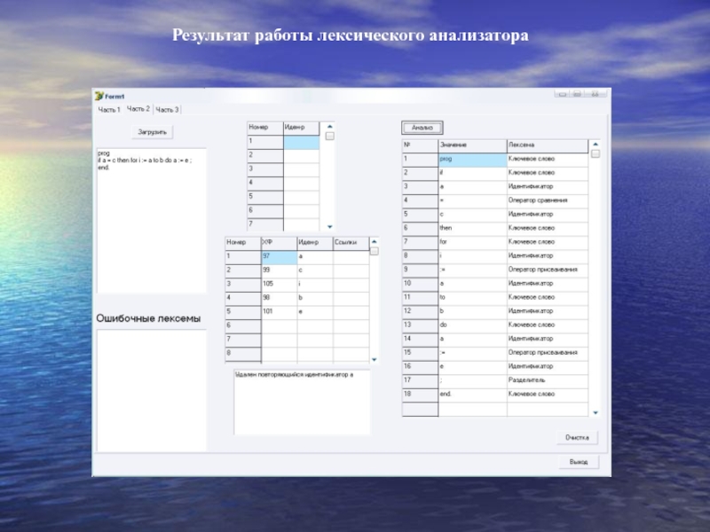Select the 'end.' value cell in row 18

coord(472,395)
